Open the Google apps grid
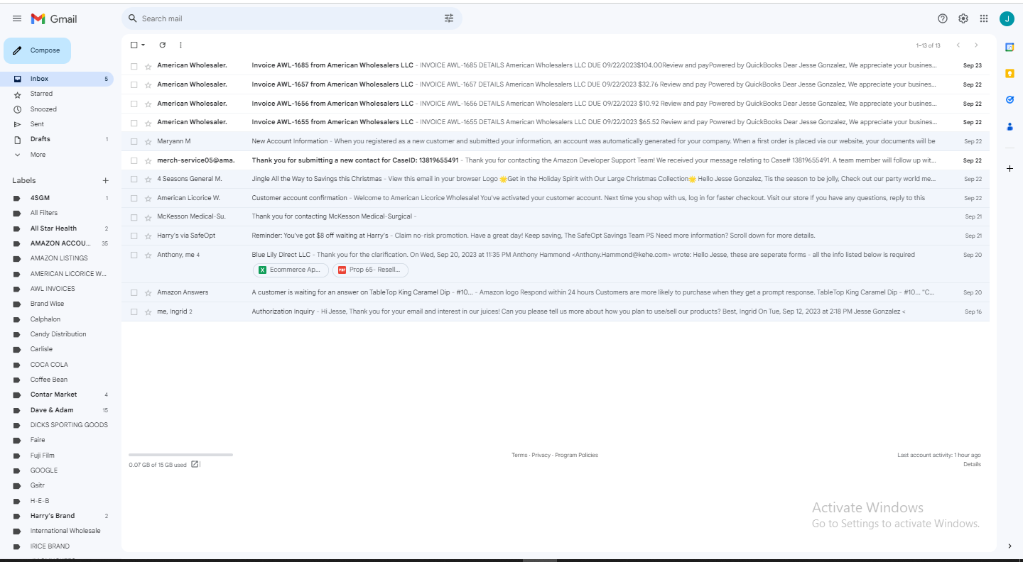Viewport: 1023px width, 562px height. coord(984,18)
